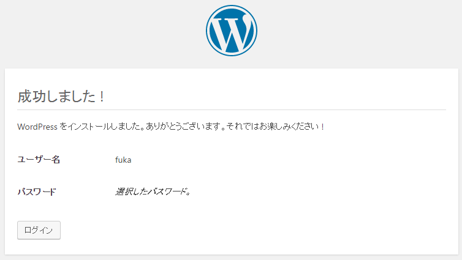Click the ログイン button
462x260 pixels.
pos(39,230)
